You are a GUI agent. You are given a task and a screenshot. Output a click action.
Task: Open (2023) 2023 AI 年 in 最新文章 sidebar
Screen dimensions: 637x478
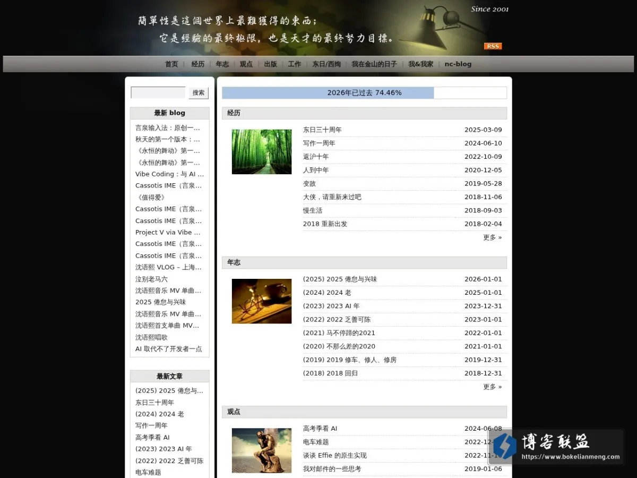[164, 449]
